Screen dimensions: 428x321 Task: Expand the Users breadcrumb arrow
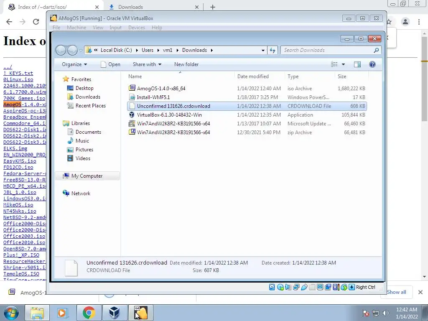pos(158,50)
